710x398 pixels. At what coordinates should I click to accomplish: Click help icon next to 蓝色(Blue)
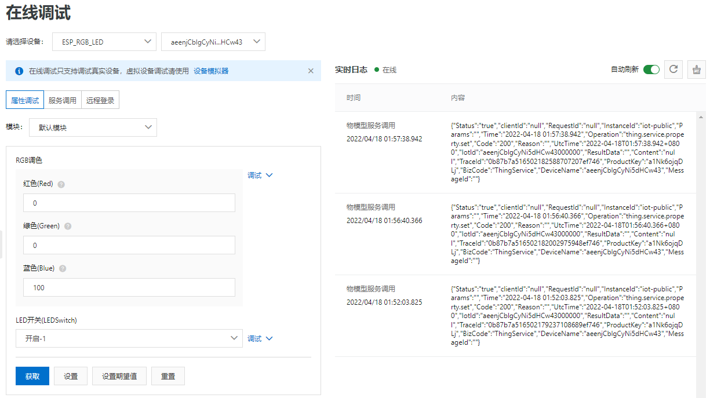point(63,269)
